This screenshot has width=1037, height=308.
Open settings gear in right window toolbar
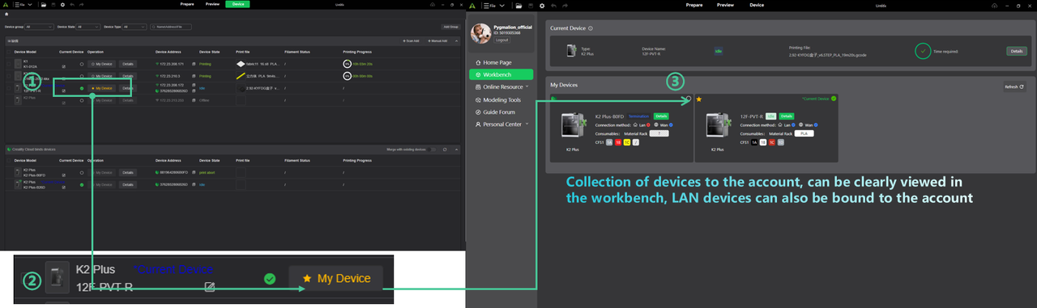(x=542, y=6)
